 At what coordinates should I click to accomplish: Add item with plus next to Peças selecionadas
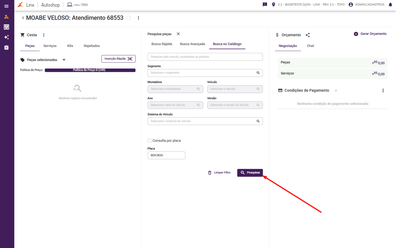pyautogui.click(x=64, y=60)
